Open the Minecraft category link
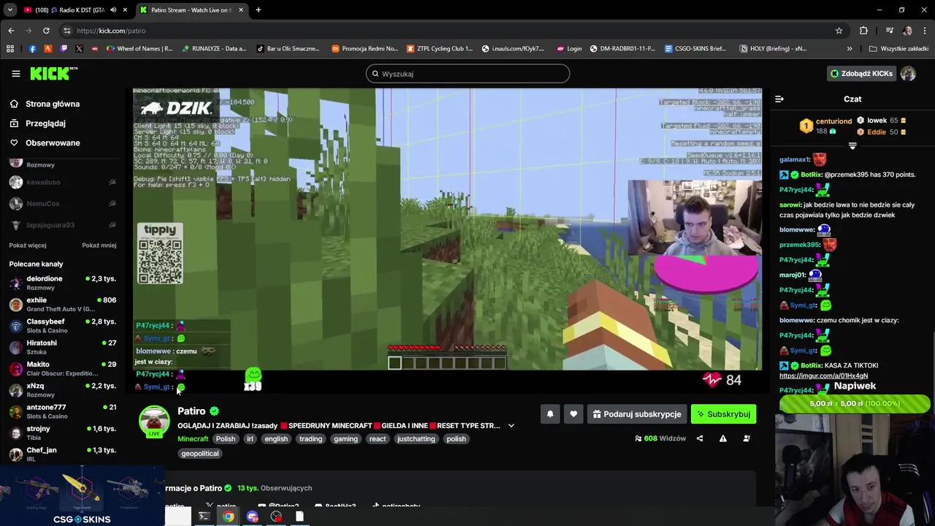935x526 pixels. 193,439
